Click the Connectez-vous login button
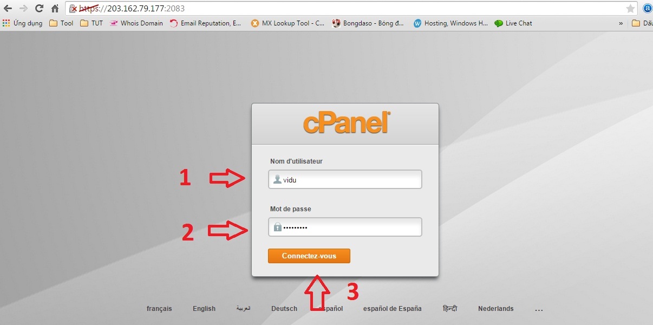This screenshot has height=325, width=653. point(309,256)
